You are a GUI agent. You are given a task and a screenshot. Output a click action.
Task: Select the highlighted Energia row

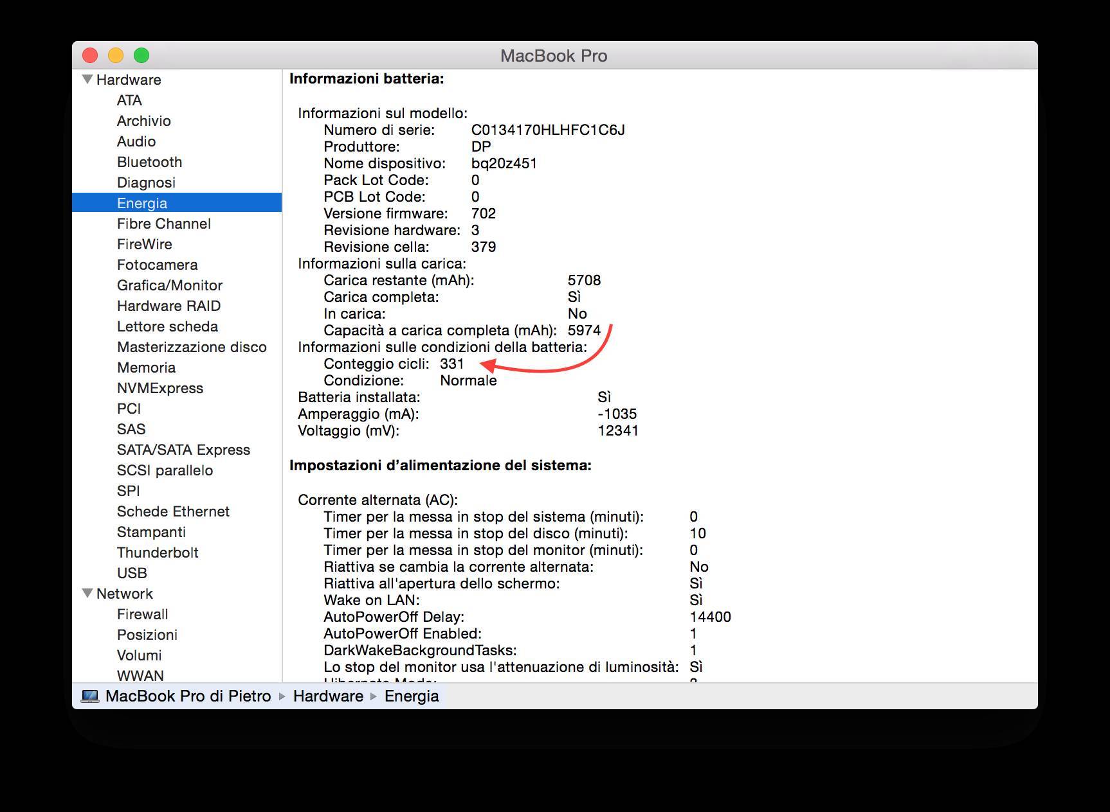[x=177, y=203]
